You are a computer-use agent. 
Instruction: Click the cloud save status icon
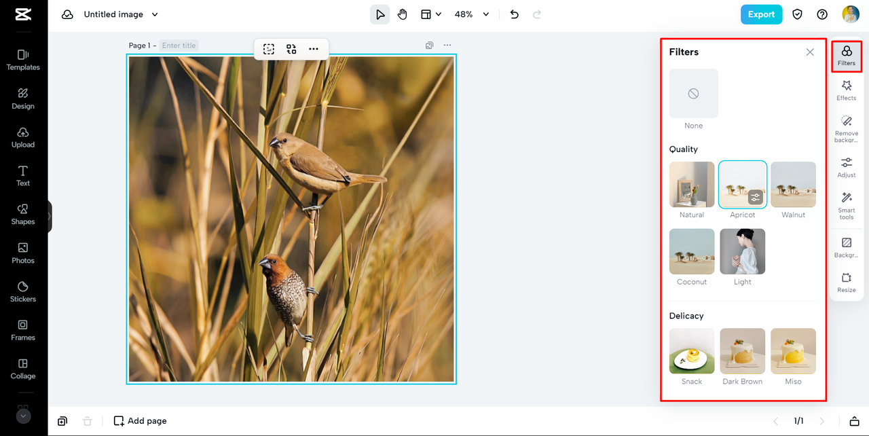(67, 14)
